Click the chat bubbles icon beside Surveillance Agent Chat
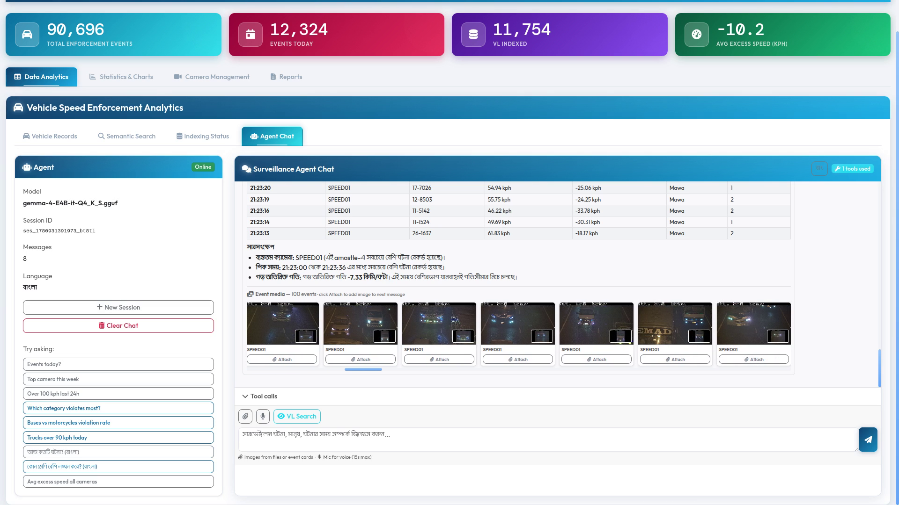 pyautogui.click(x=246, y=169)
